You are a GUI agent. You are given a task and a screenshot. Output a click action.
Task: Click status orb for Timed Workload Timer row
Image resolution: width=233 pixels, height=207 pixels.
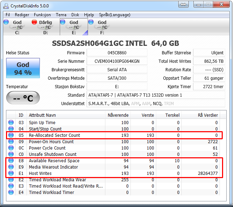[x=11, y=193]
